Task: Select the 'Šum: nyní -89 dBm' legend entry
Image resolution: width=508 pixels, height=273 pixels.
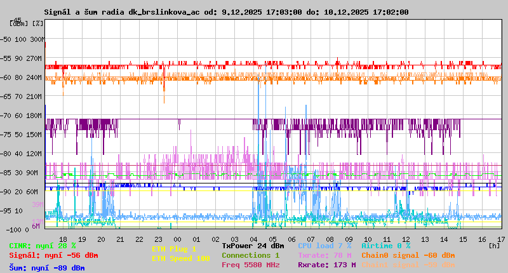Action: click(47, 268)
